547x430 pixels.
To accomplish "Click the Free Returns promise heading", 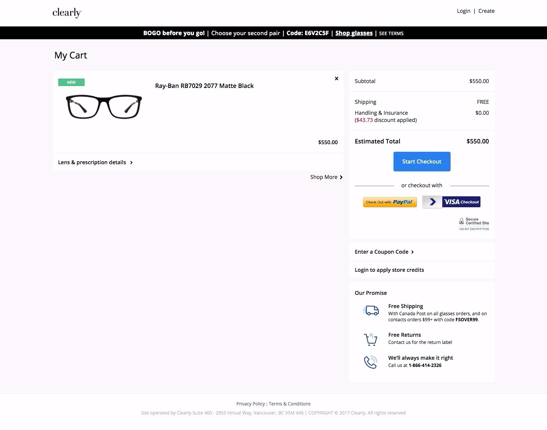I will (x=404, y=335).
